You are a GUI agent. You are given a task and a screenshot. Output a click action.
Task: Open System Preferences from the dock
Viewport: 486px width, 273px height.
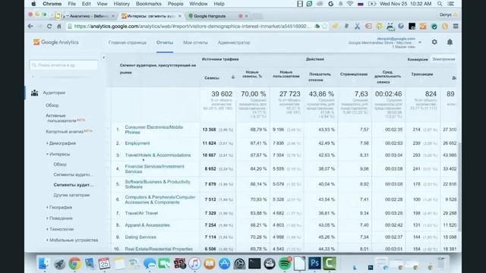239,263
